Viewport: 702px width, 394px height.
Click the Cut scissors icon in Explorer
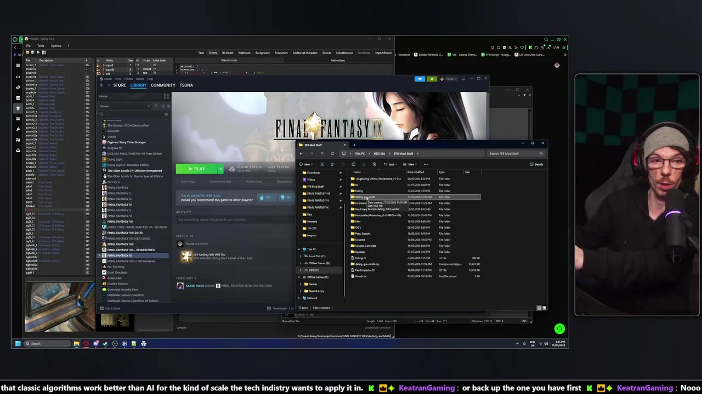pyautogui.click(x=322, y=164)
